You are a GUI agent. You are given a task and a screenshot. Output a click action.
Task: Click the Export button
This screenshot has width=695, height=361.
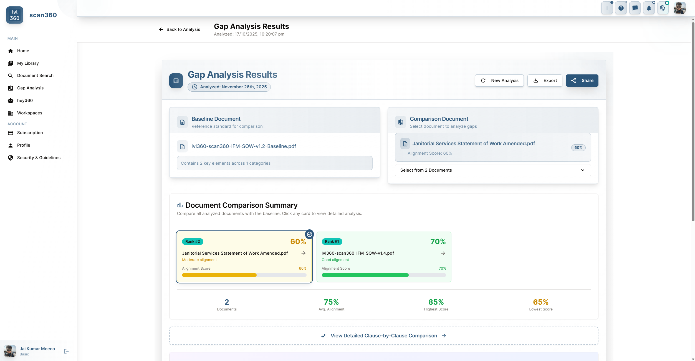click(x=545, y=81)
